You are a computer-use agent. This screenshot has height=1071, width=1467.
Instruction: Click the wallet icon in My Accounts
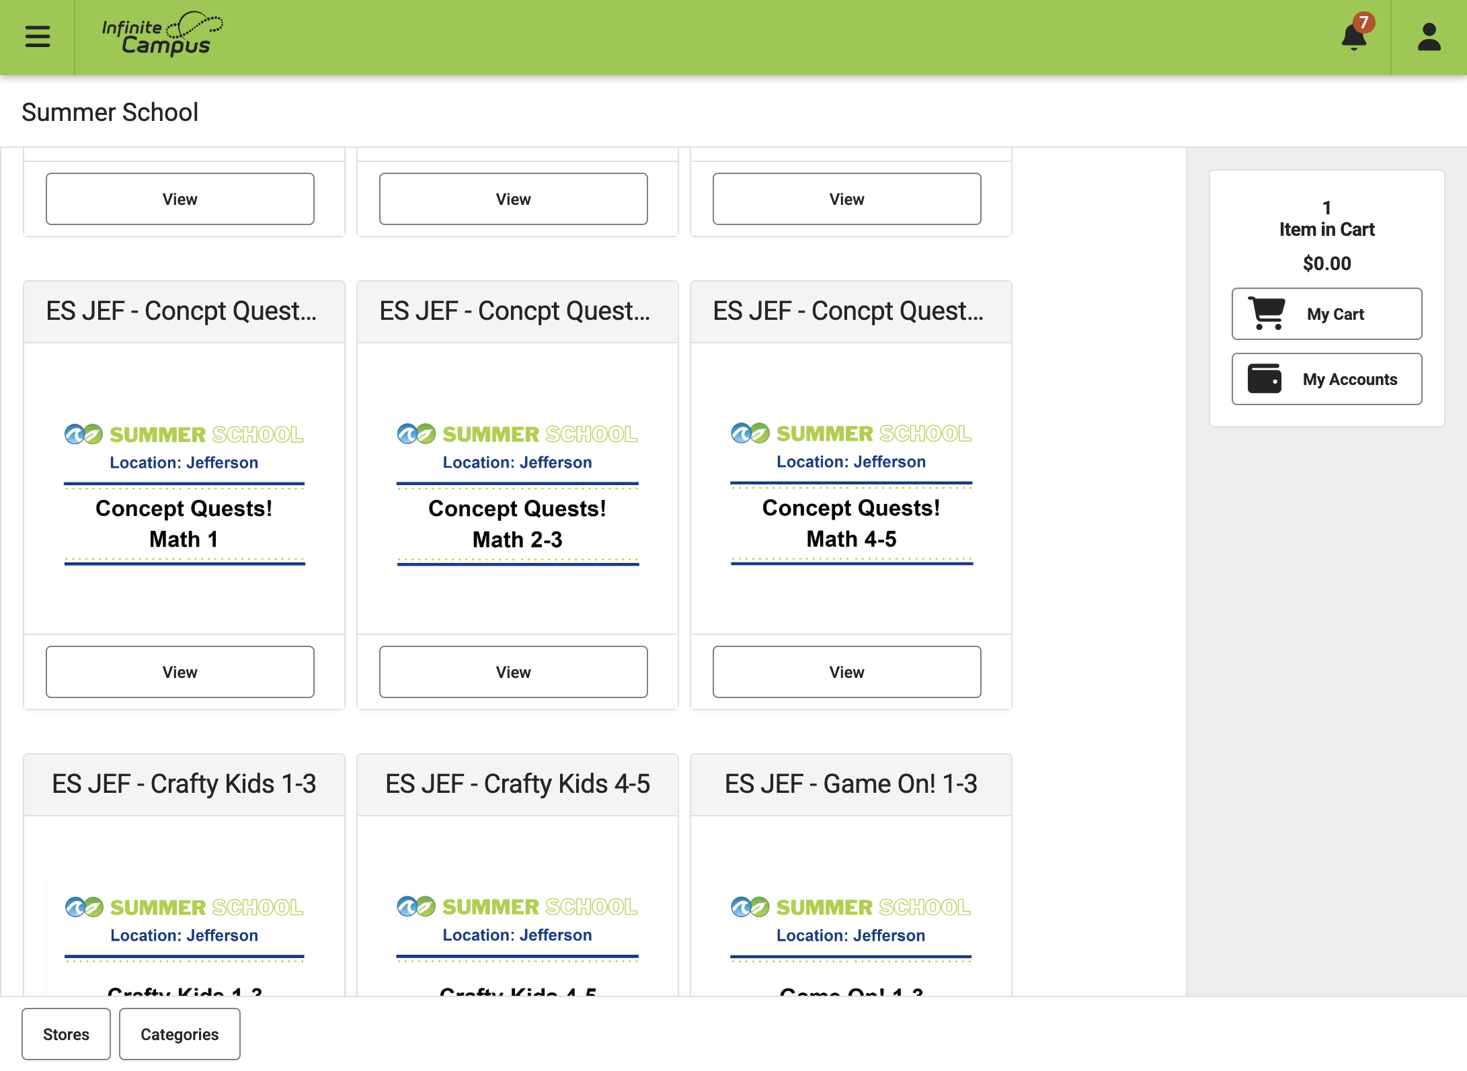tap(1265, 378)
